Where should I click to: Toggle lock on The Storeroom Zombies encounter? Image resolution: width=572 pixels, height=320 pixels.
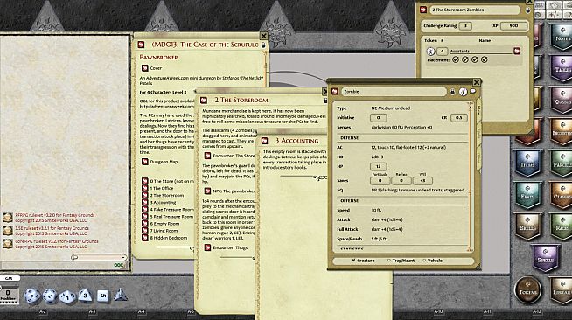point(528,10)
